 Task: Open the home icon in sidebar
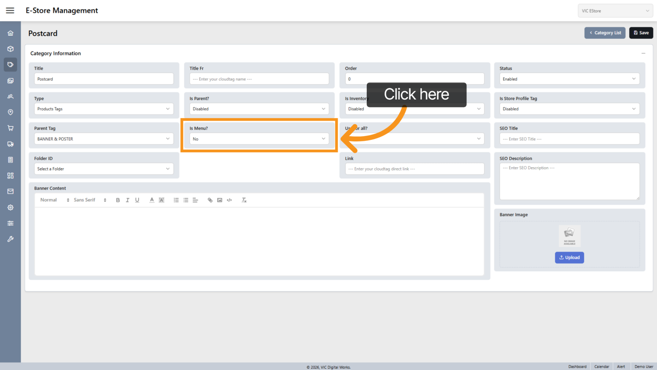pyautogui.click(x=11, y=33)
